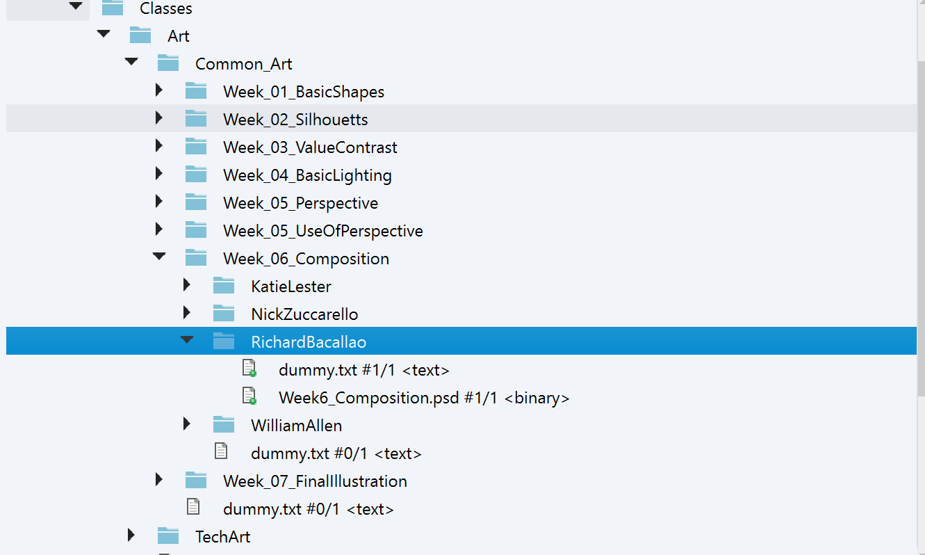Click the Week_07_FinalIllustration folder icon

point(196,481)
